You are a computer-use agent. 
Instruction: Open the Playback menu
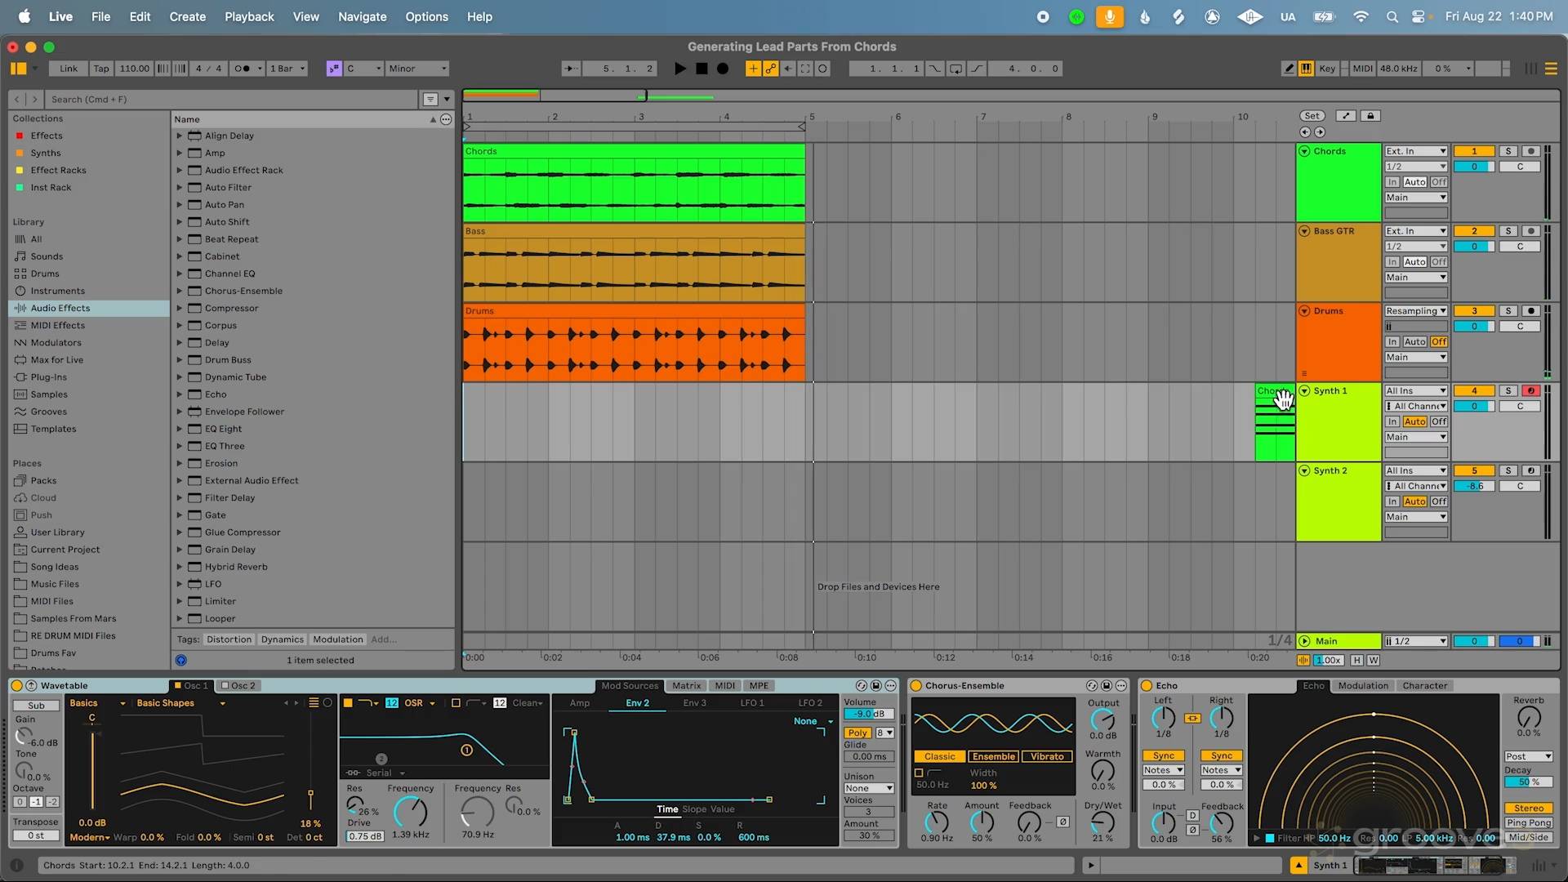click(x=249, y=16)
